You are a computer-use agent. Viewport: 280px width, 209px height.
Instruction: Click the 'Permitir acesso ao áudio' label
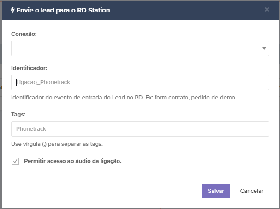click(x=72, y=161)
